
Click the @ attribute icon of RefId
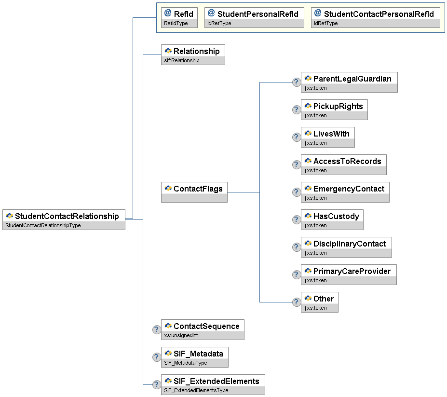point(168,13)
